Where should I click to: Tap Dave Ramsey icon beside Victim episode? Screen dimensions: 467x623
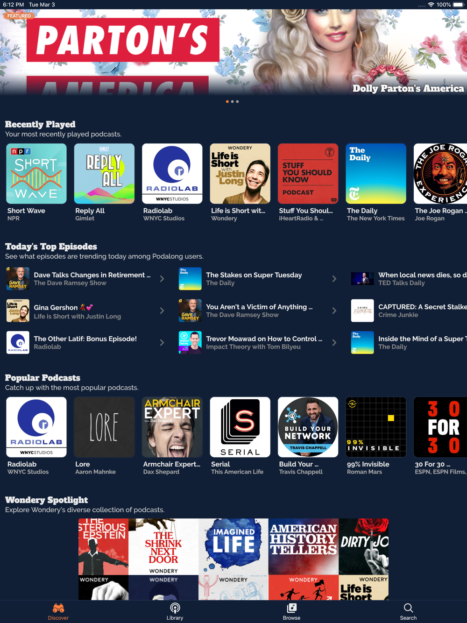click(190, 311)
